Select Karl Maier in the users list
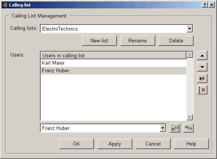 coord(113,63)
